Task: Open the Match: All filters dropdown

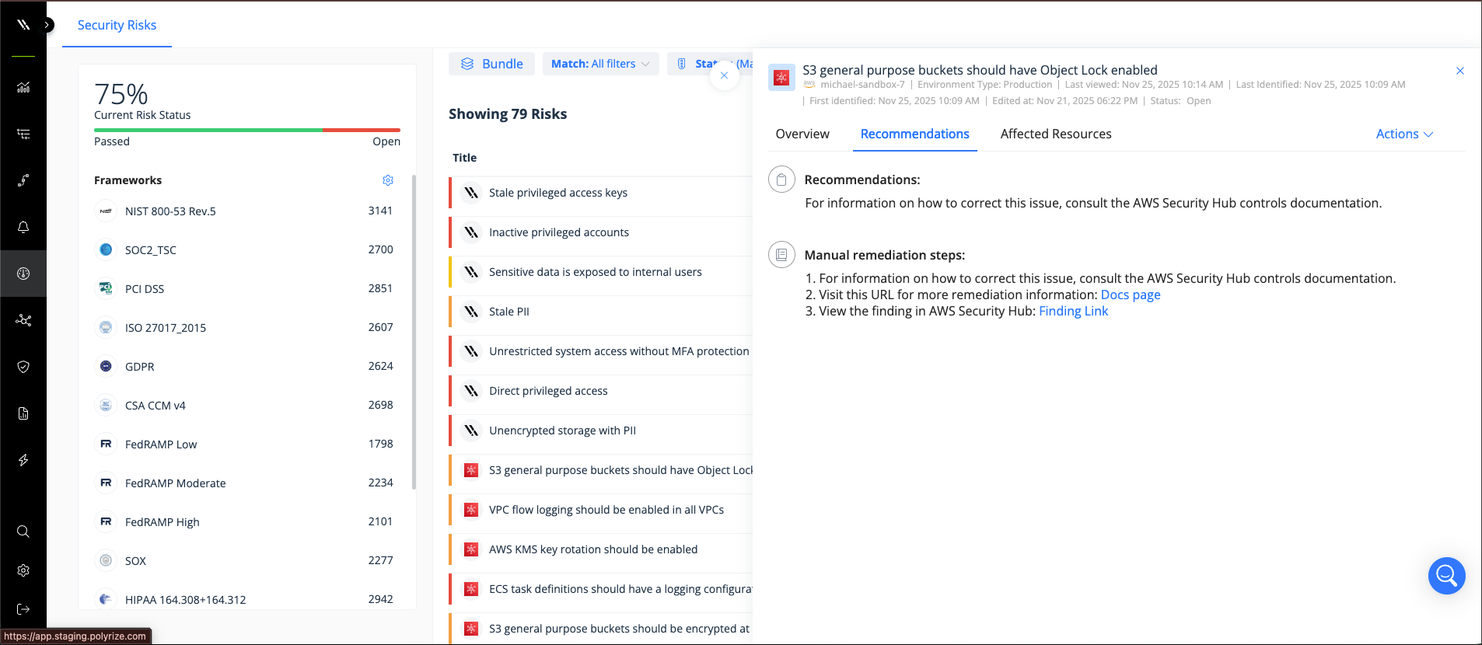Action: click(600, 64)
